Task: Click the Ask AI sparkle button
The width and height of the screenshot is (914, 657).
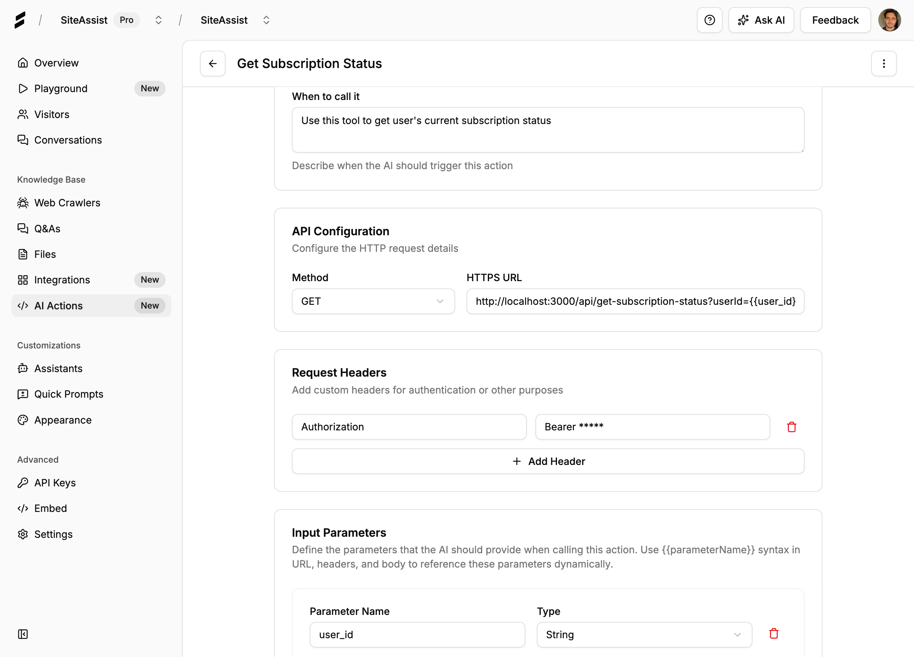Action: pyautogui.click(x=761, y=20)
